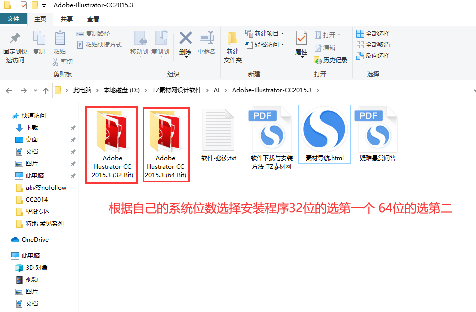Expand chevron after Adobe-Illustrator-CC2015.3 breadcrumb

[x=318, y=90]
